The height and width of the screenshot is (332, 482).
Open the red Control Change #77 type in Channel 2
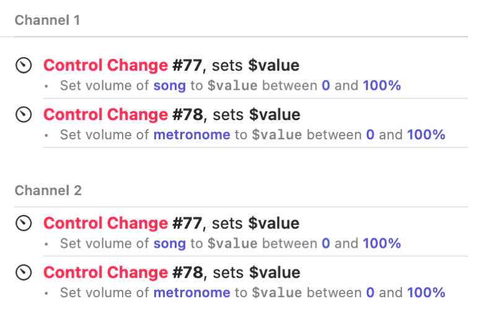(x=105, y=224)
